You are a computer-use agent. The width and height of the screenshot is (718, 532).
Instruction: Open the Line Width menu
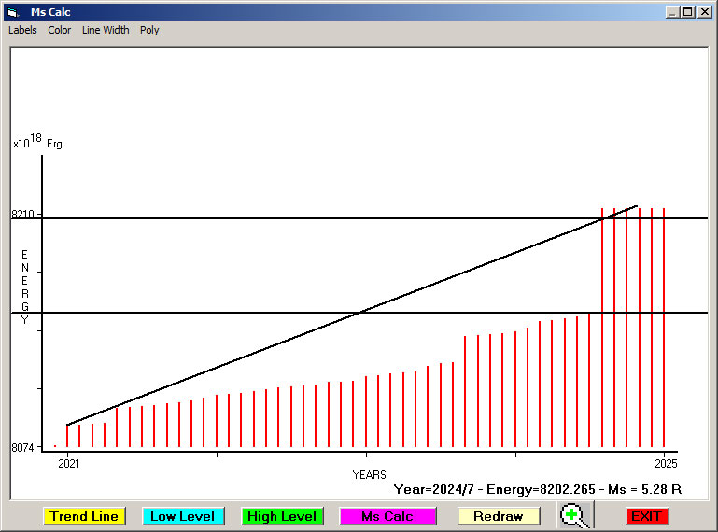106,30
